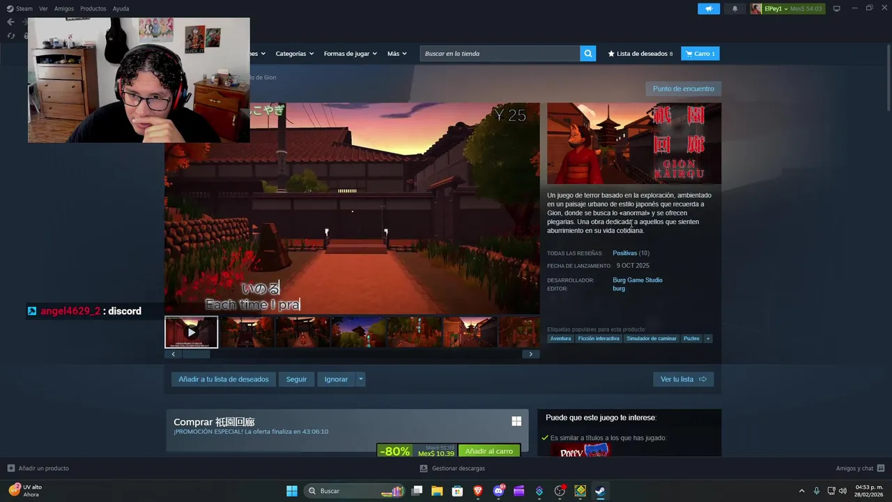Select the second screenshot thumbnail after the video
This screenshot has height=502, width=892.
point(302,332)
